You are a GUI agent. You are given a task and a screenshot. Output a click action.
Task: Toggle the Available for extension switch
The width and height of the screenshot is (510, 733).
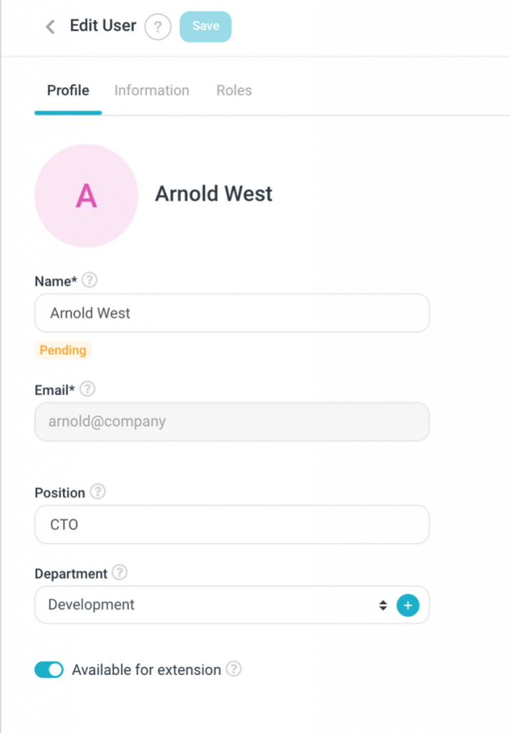pyautogui.click(x=49, y=670)
